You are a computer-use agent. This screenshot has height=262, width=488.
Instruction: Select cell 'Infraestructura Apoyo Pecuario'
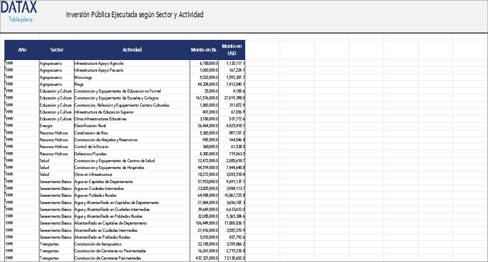point(132,70)
